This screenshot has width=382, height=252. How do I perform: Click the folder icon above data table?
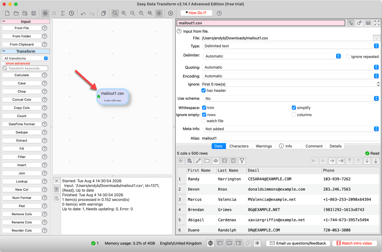(x=207, y=161)
